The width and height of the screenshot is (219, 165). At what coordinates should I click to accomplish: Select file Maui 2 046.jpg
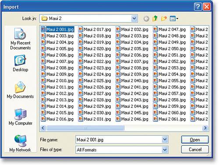132,119
